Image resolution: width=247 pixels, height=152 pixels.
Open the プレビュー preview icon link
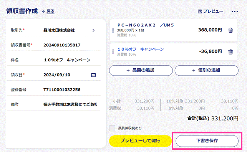point(210,12)
